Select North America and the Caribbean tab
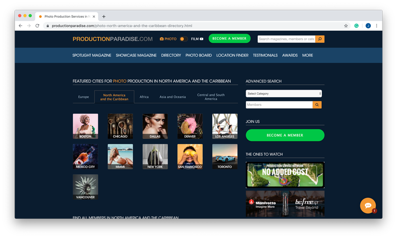 click(x=114, y=97)
